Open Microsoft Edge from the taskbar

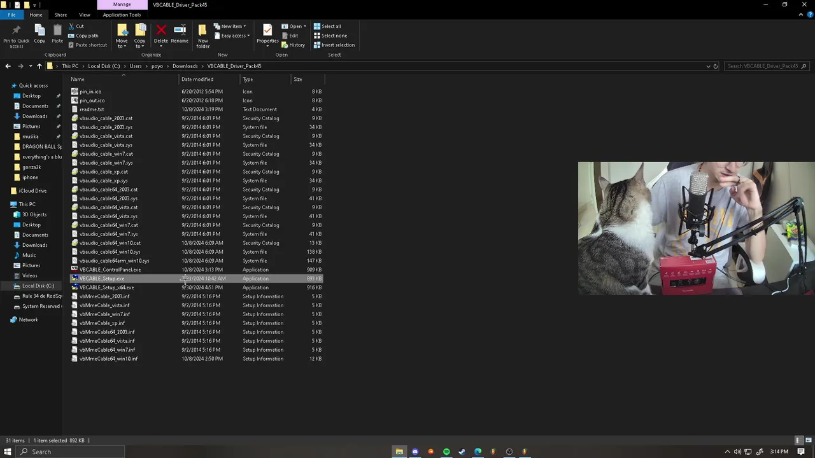(478, 452)
